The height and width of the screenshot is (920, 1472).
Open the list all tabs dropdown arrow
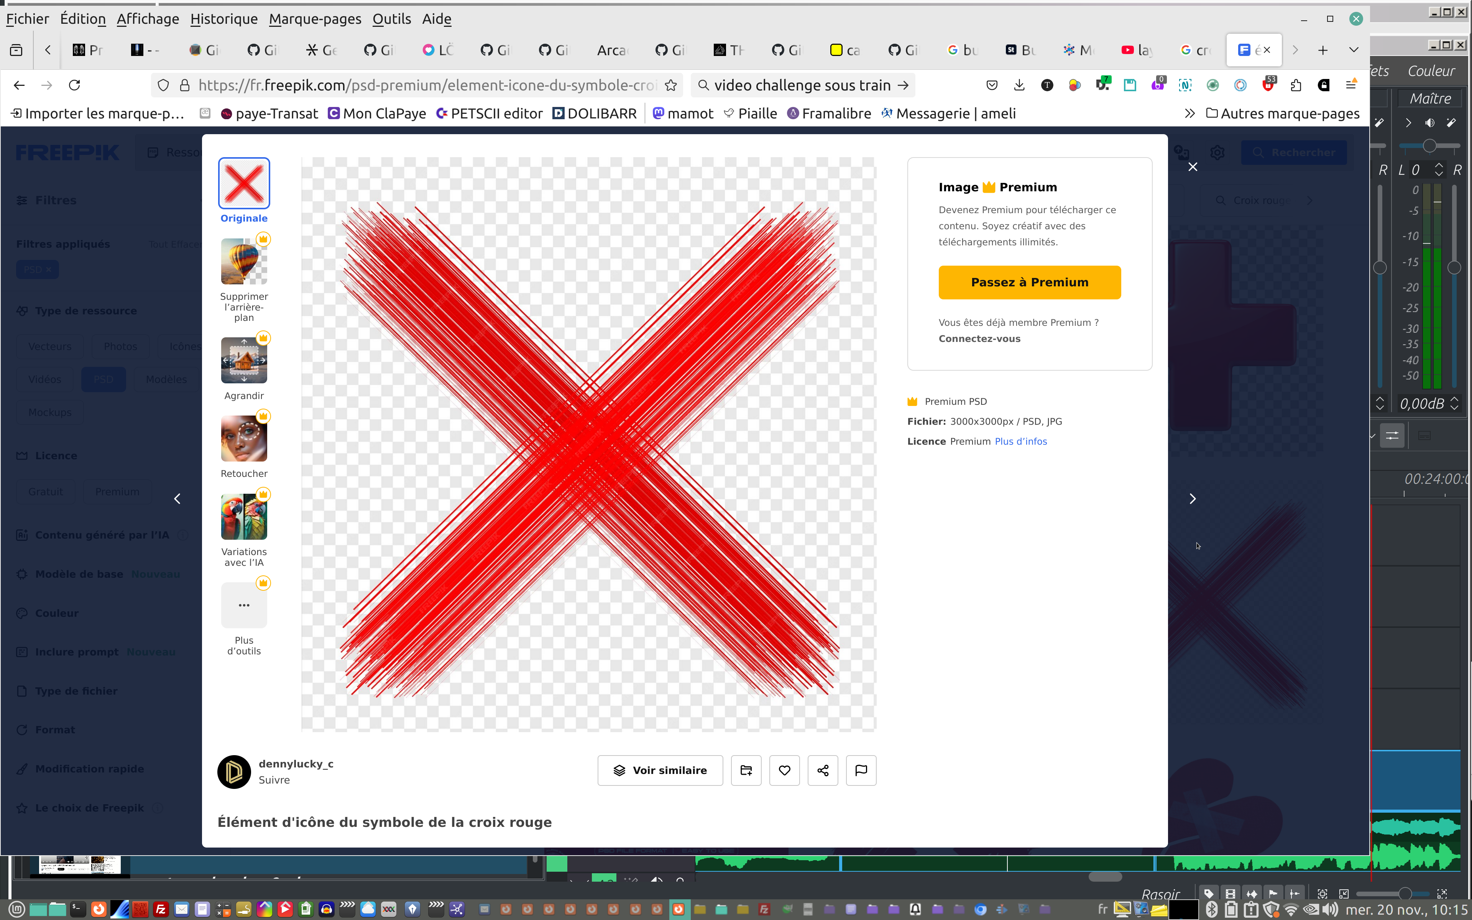point(1354,50)
